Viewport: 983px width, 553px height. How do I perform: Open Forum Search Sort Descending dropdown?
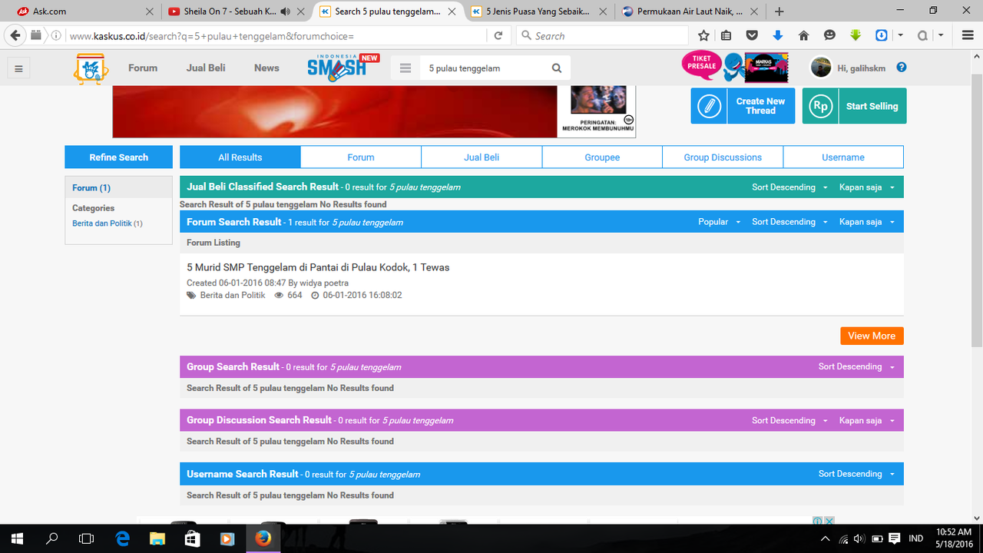pyautogui.click(x=790, y=222)
